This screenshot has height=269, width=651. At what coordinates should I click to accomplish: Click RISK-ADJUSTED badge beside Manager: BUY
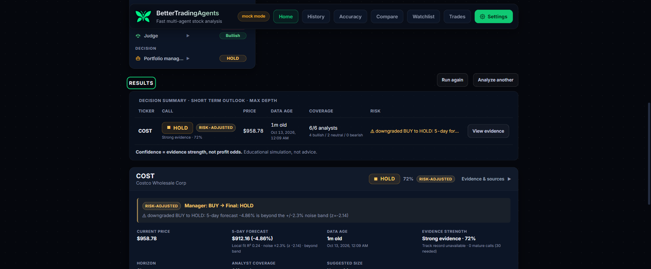[x=161, y=206]
